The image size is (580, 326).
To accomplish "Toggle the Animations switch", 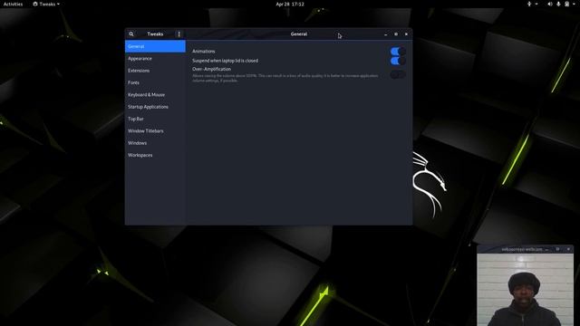I will 398,52.
